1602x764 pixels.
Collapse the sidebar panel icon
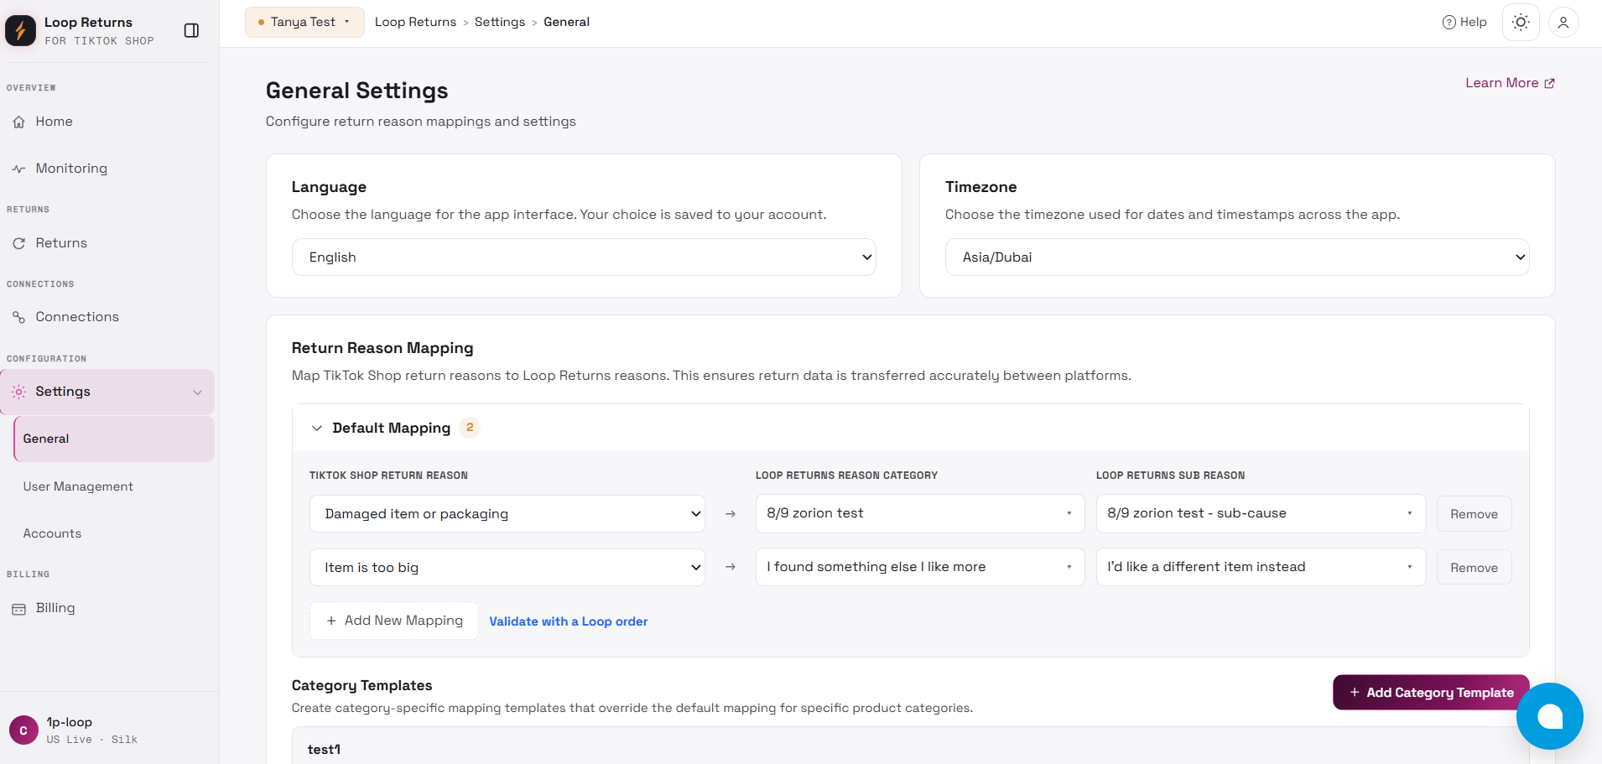(191, 31)
